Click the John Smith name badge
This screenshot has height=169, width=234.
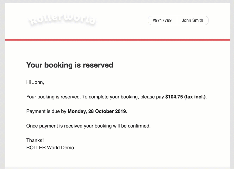(x=192, y=20)
